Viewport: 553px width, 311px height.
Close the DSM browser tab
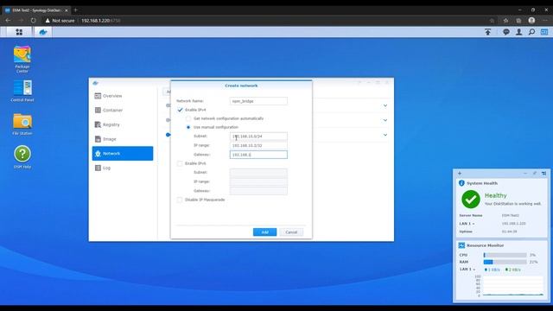pos(66,10)
